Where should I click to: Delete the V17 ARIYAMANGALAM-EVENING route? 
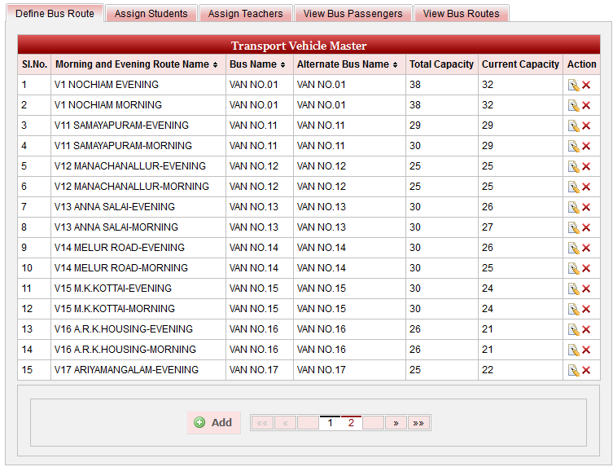coord(586,370)
